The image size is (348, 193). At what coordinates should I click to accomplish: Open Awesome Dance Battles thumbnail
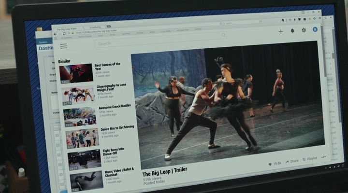(x=80, y=117)
